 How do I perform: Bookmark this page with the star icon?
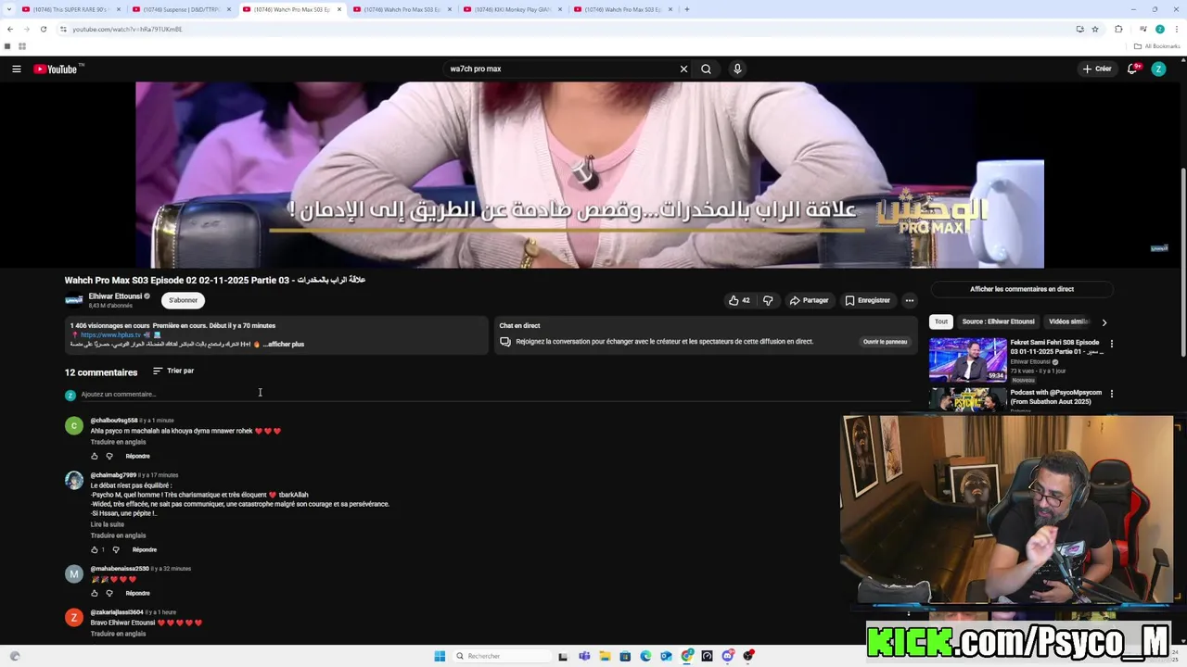coord(1095,29)
